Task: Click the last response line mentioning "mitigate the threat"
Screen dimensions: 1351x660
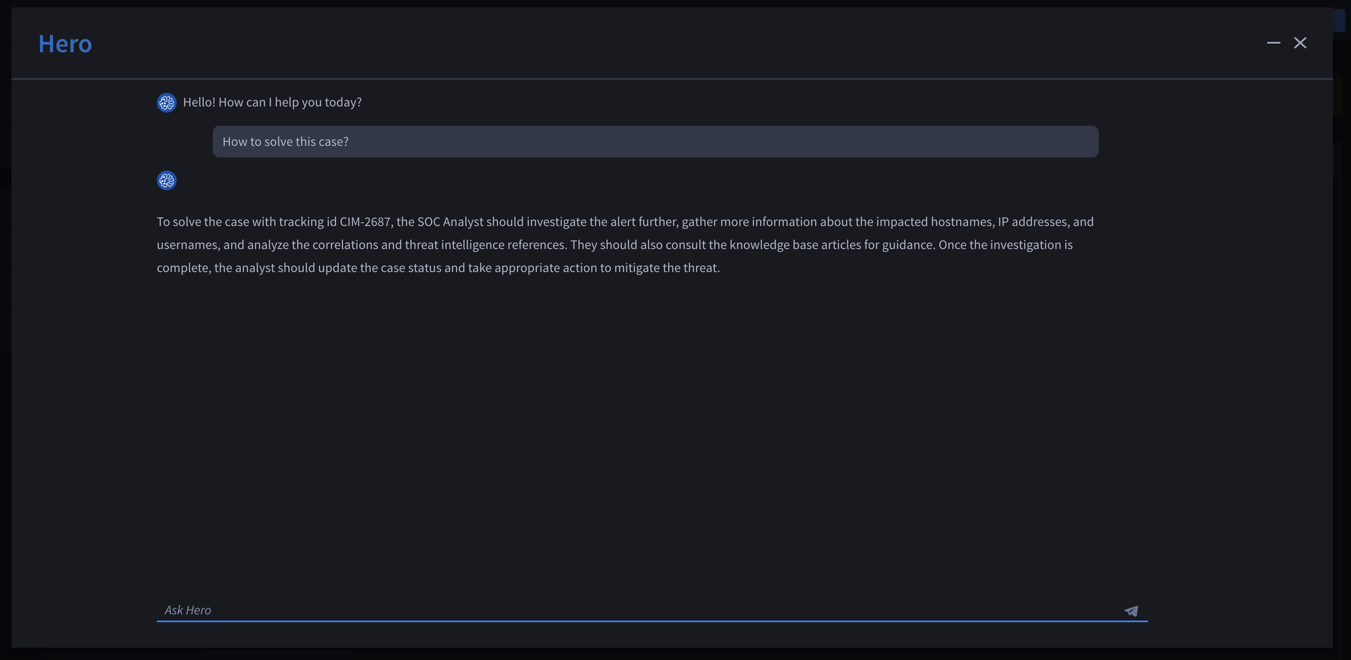Action: coord(439,268)
